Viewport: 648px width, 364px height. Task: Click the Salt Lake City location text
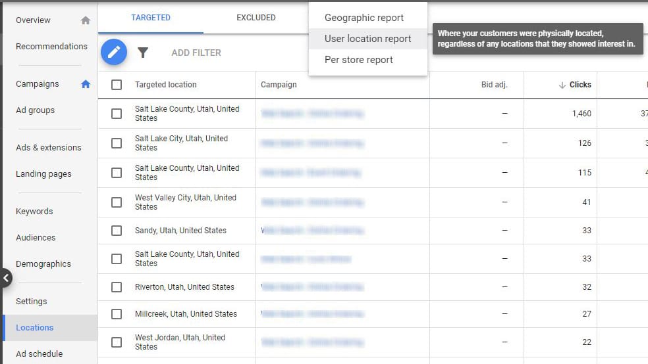click(x=181, y=143)
